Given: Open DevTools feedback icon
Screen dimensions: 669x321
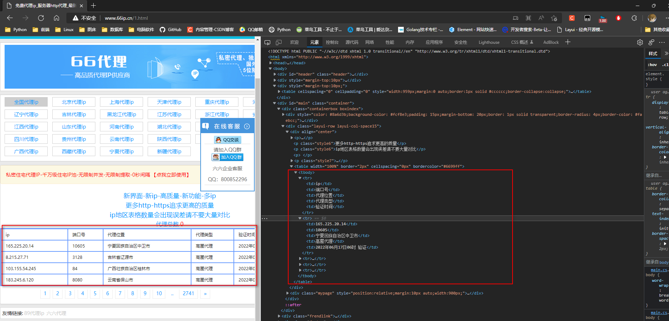Looking at the screenshot, I should coord(651,42).
